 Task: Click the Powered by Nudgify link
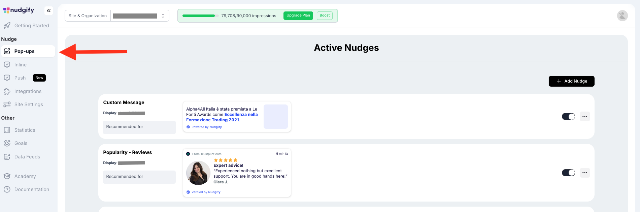(x=207, y=127)
